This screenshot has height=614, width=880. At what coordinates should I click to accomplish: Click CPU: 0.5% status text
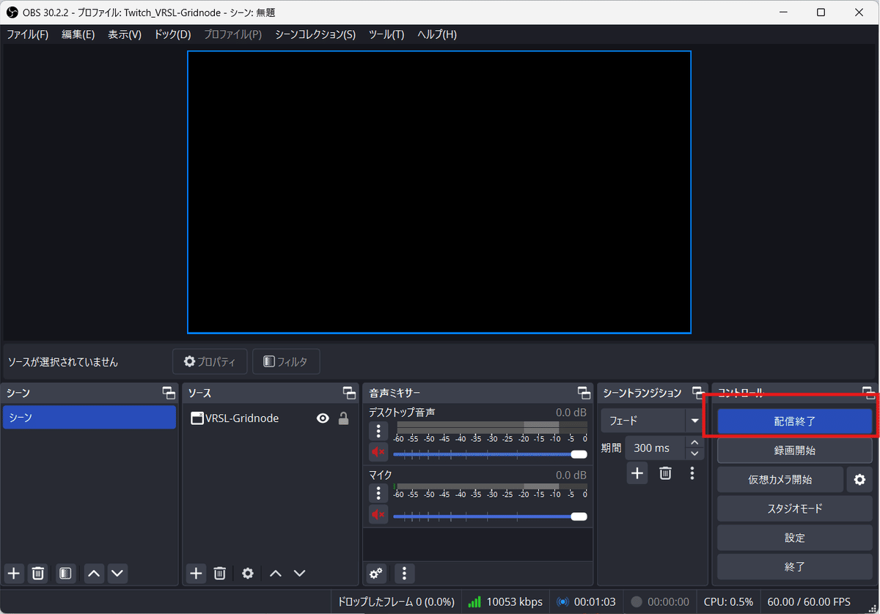[728, 602]
